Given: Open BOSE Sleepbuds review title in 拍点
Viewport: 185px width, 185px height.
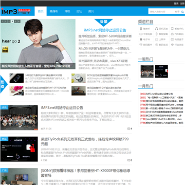Looking at the screenshot, I should point(107,75).
